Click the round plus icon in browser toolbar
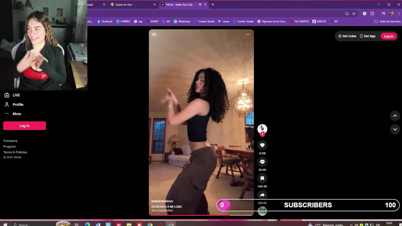Image resolution: width=402 pixels, height=226 pixels. tap(364, 13)
